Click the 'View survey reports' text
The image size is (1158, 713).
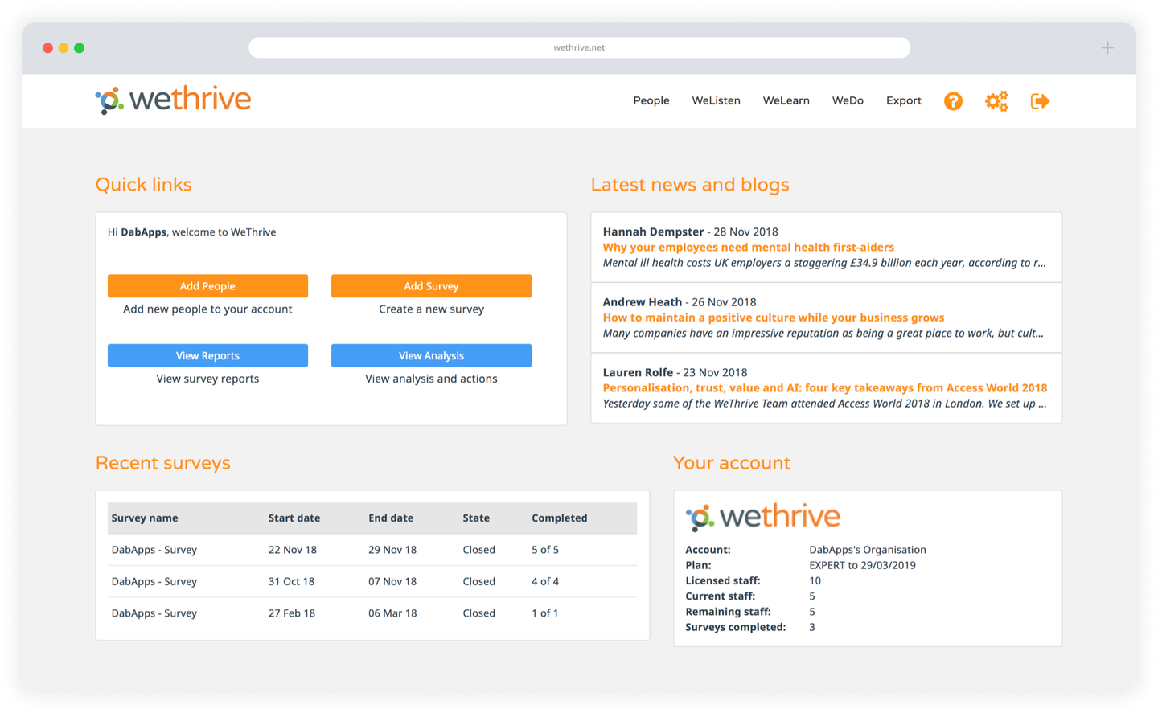[207, 379]
